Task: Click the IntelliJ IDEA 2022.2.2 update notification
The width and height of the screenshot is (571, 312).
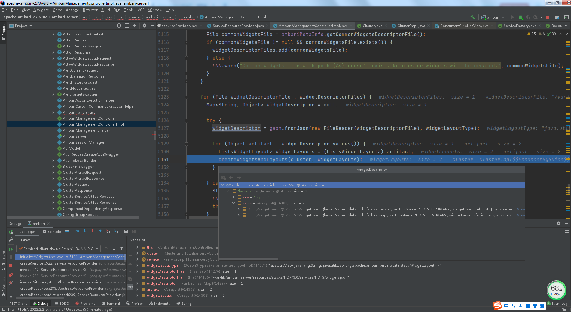Action: pos(60,310)
